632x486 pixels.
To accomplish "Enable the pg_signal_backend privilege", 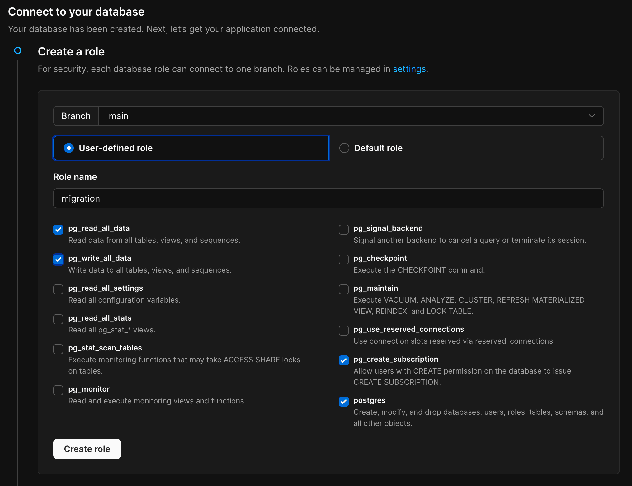I will coord(343,230).
